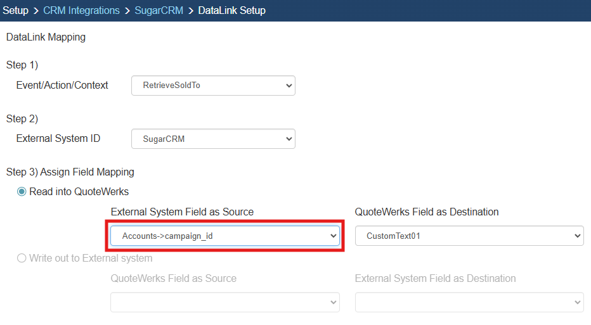The height and width of the screenshot is (325, 591).
Task: Click the QuoteWerks Field as Destination label
Action: pyautogui.click(x=427, y=212)
